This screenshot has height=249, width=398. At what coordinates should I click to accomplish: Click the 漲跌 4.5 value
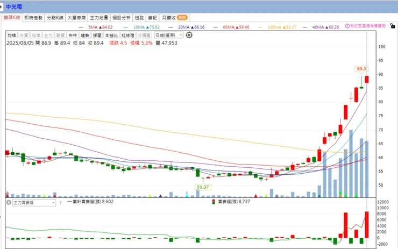118,43
